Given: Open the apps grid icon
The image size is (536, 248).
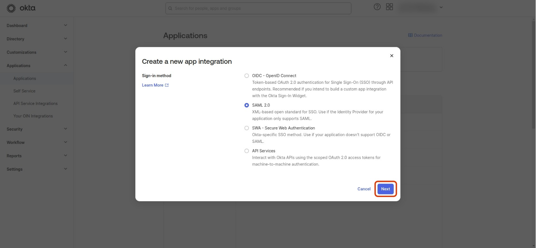Looking at the screenshot, I should pos(389,7).
